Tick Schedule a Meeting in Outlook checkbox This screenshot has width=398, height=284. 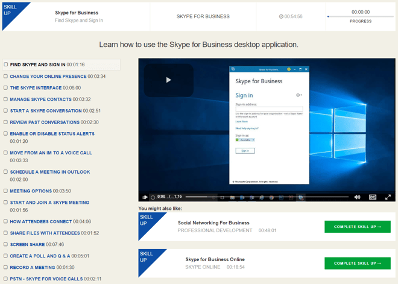[x=5, y=172]
